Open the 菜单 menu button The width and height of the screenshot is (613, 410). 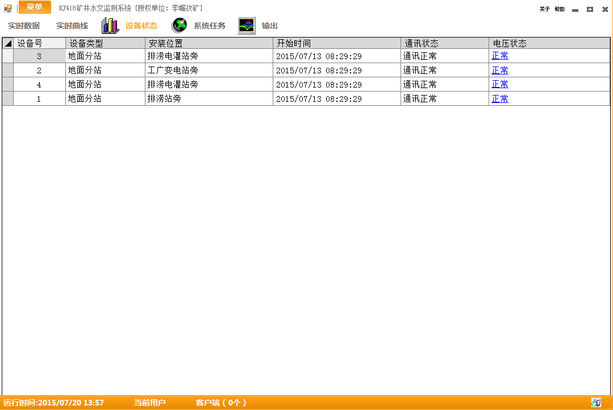pos(35,7)
